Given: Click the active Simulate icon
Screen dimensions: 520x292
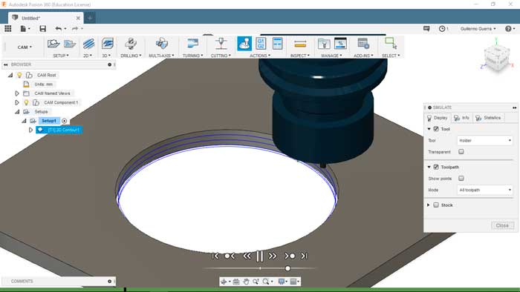Looking at the screenshot, I should click(244, 44).
